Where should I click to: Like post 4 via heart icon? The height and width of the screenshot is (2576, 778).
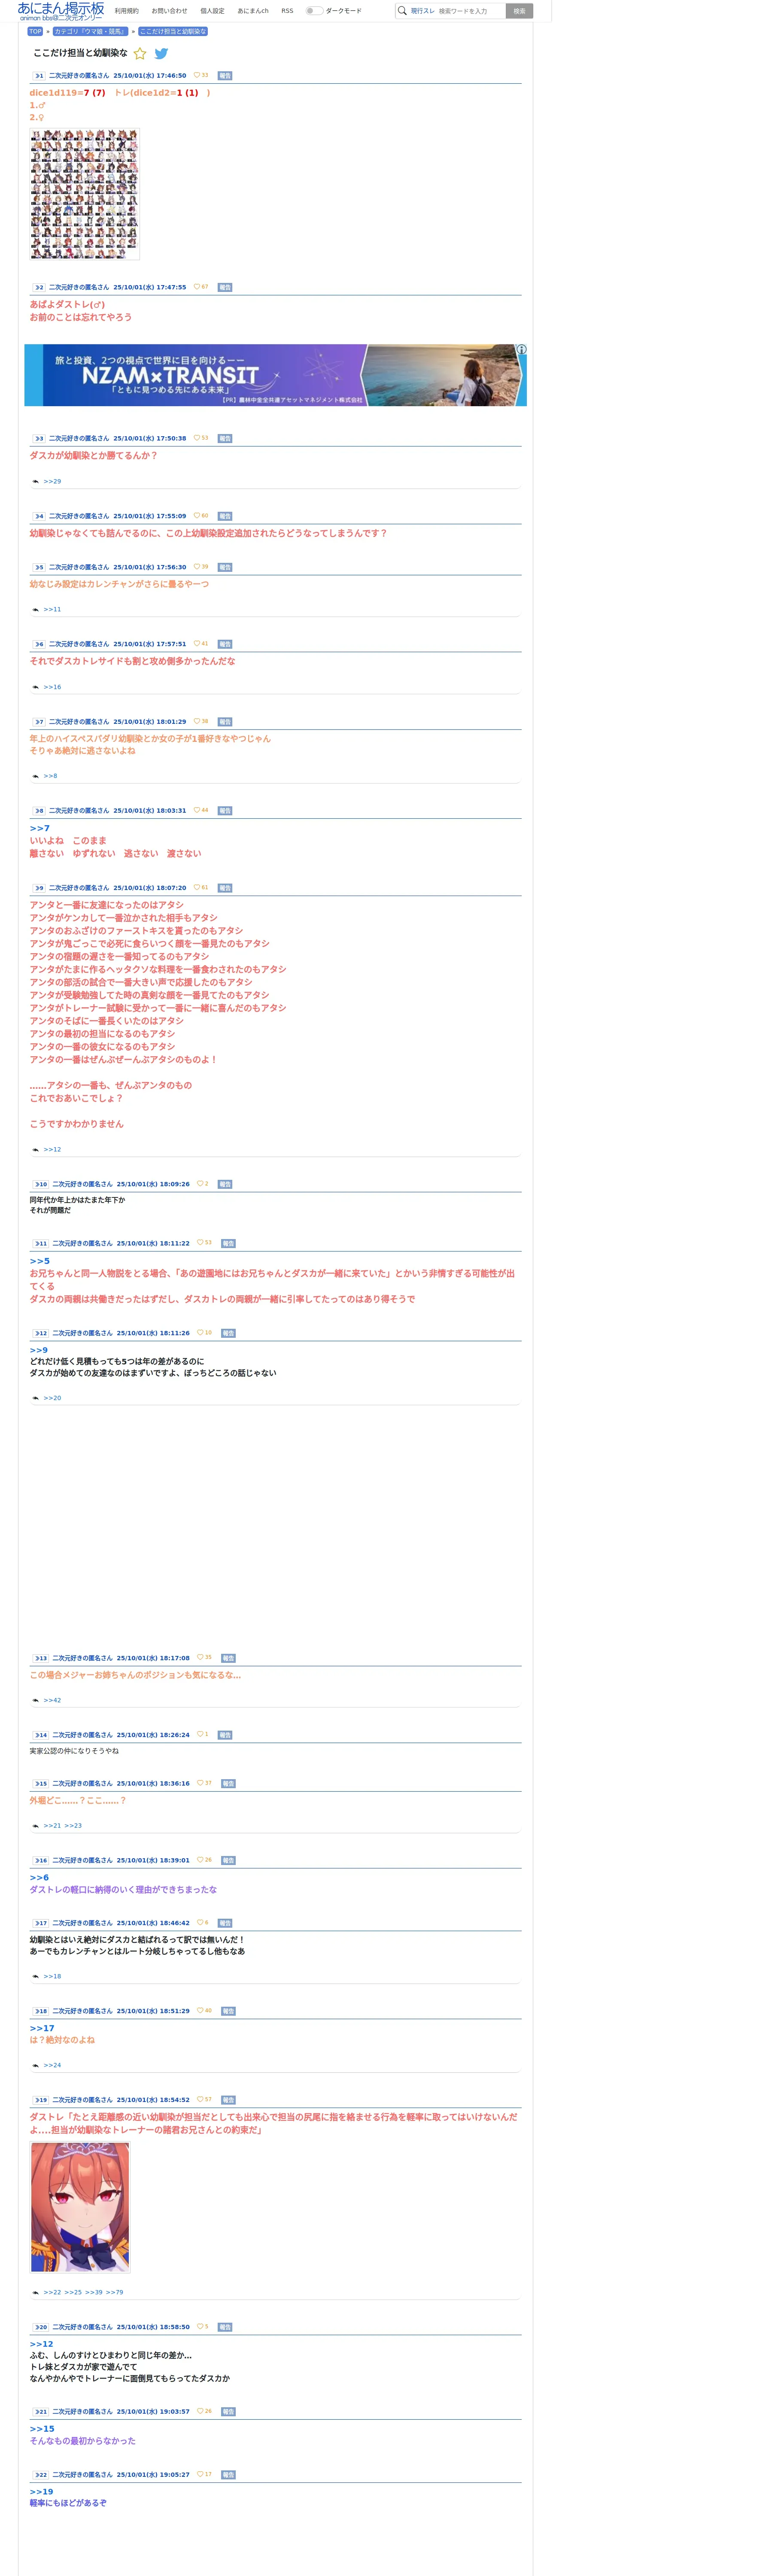[x=197, y=516]
